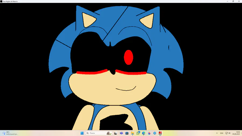242x136 pixels.
Task: Open Task View on the taskbar
Action: pyautogui.click(x=116, y=133)
